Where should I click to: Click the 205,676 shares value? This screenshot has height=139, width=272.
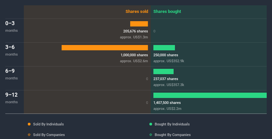pos(136,31)
